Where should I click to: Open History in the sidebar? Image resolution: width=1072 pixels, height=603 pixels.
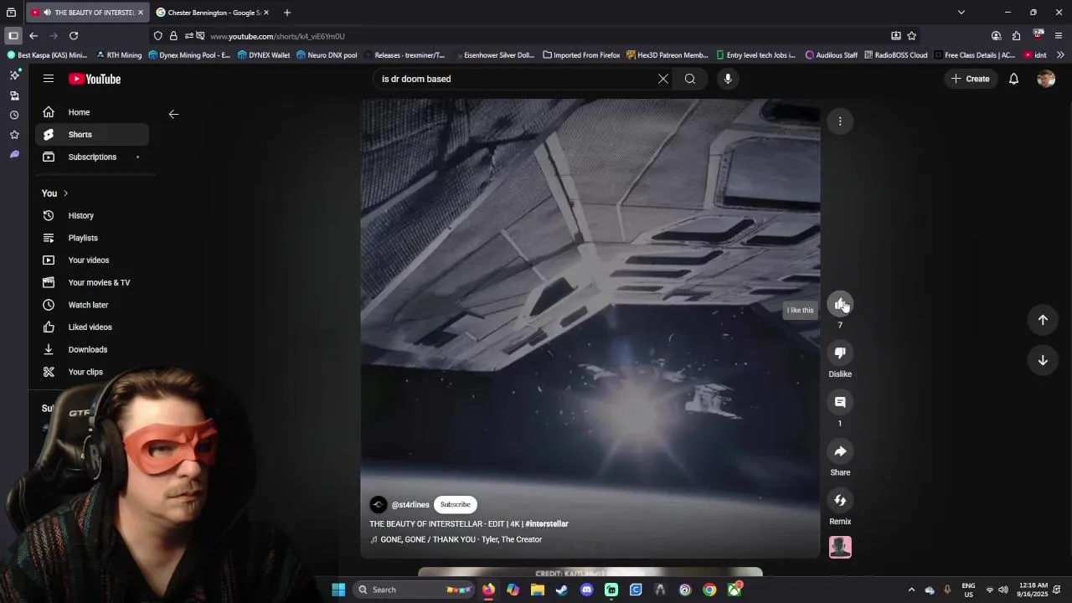click(92, 216)
